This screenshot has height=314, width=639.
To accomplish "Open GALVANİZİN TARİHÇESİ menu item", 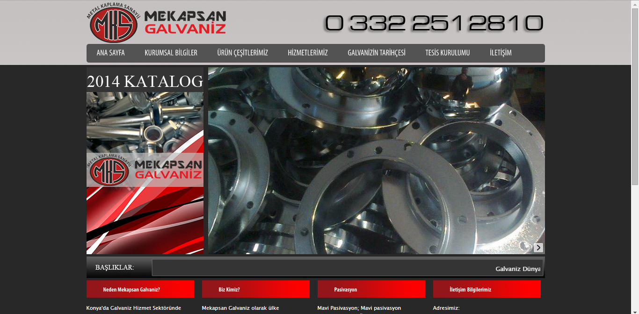I will (377, 53).
